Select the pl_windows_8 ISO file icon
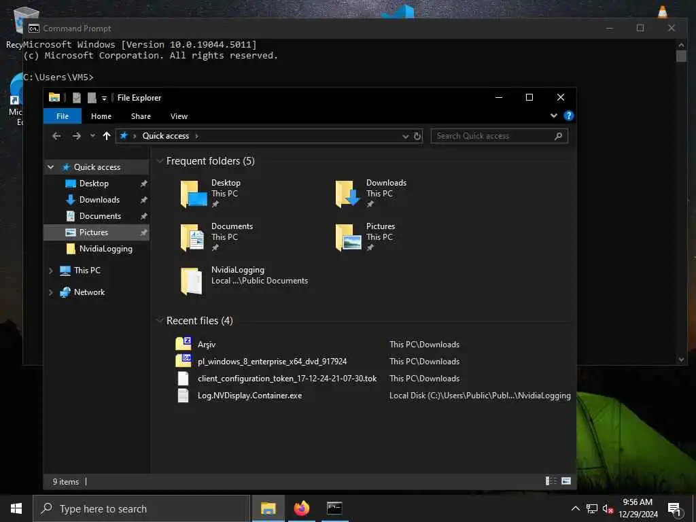This screenshot has height=522, width=696. (x=184, y=361)
